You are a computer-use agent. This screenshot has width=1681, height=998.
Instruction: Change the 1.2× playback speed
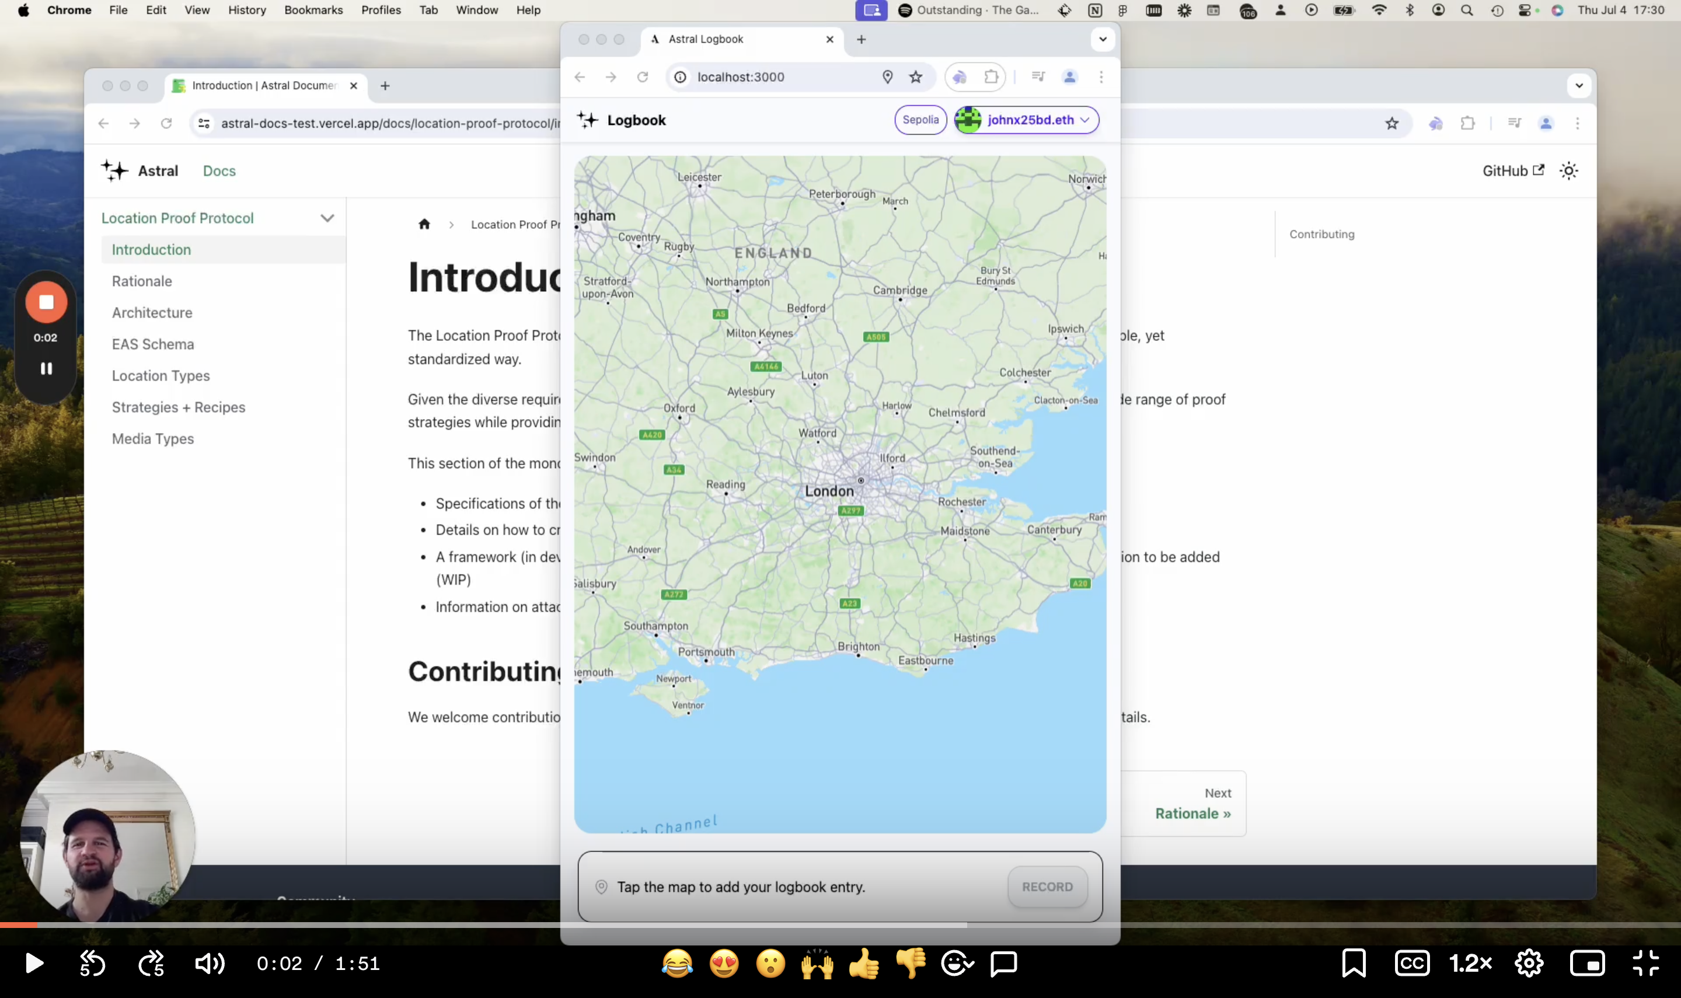point(1470,964)
